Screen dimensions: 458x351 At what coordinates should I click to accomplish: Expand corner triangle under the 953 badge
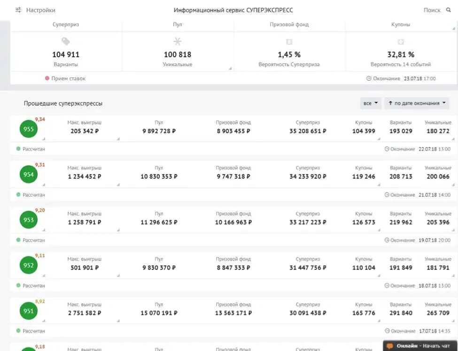point(44,230)
